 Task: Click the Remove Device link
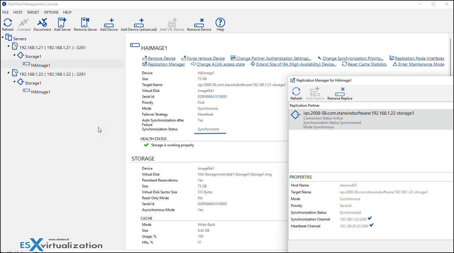162,58
